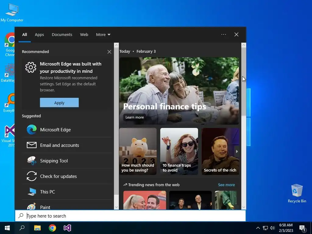Click the gear icon in Recommended card

(31, 67)
